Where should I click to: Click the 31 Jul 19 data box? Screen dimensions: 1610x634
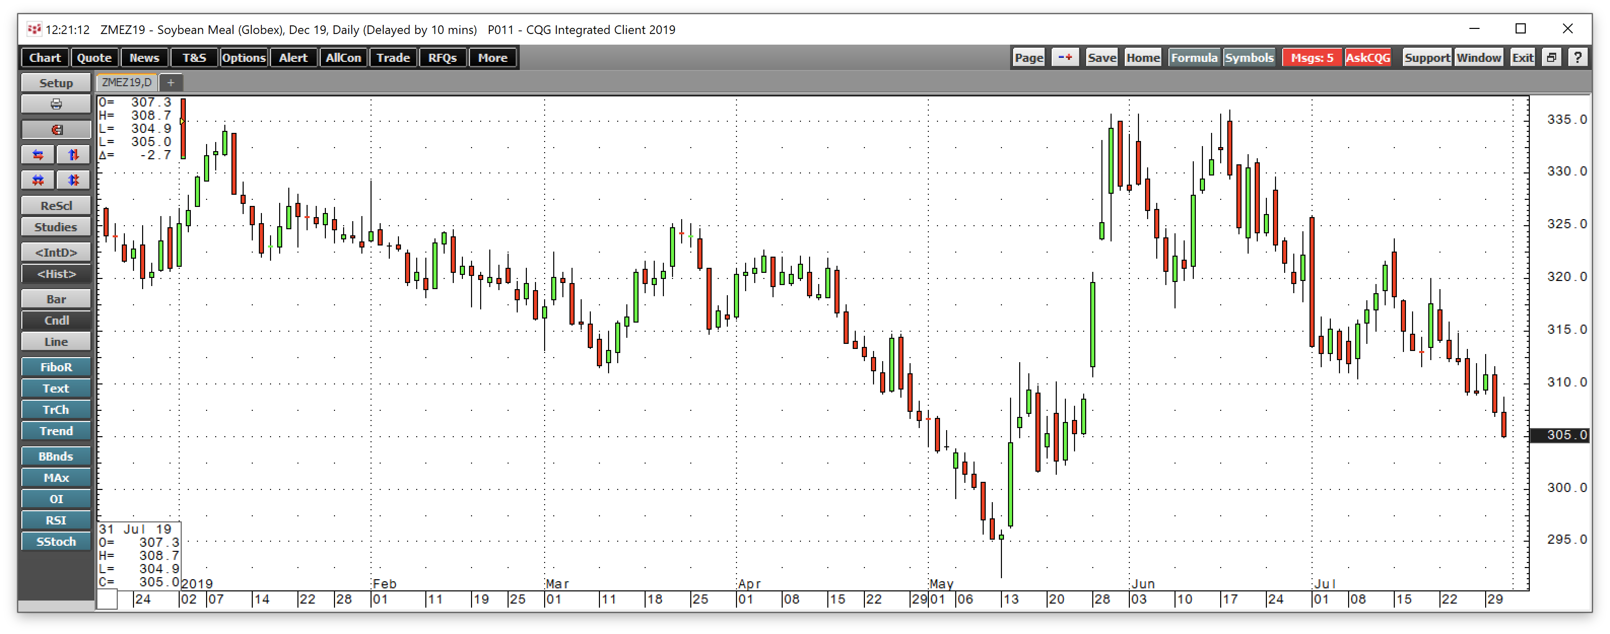tap(139, 556)
